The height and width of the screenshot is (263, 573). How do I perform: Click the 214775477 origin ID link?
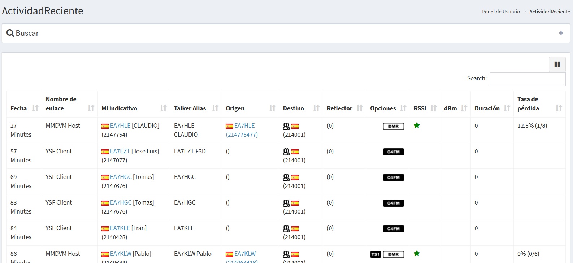[242, 135]
